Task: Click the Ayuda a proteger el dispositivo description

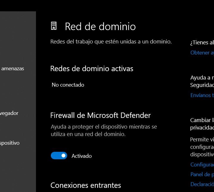Action: (x=104, y=130)
